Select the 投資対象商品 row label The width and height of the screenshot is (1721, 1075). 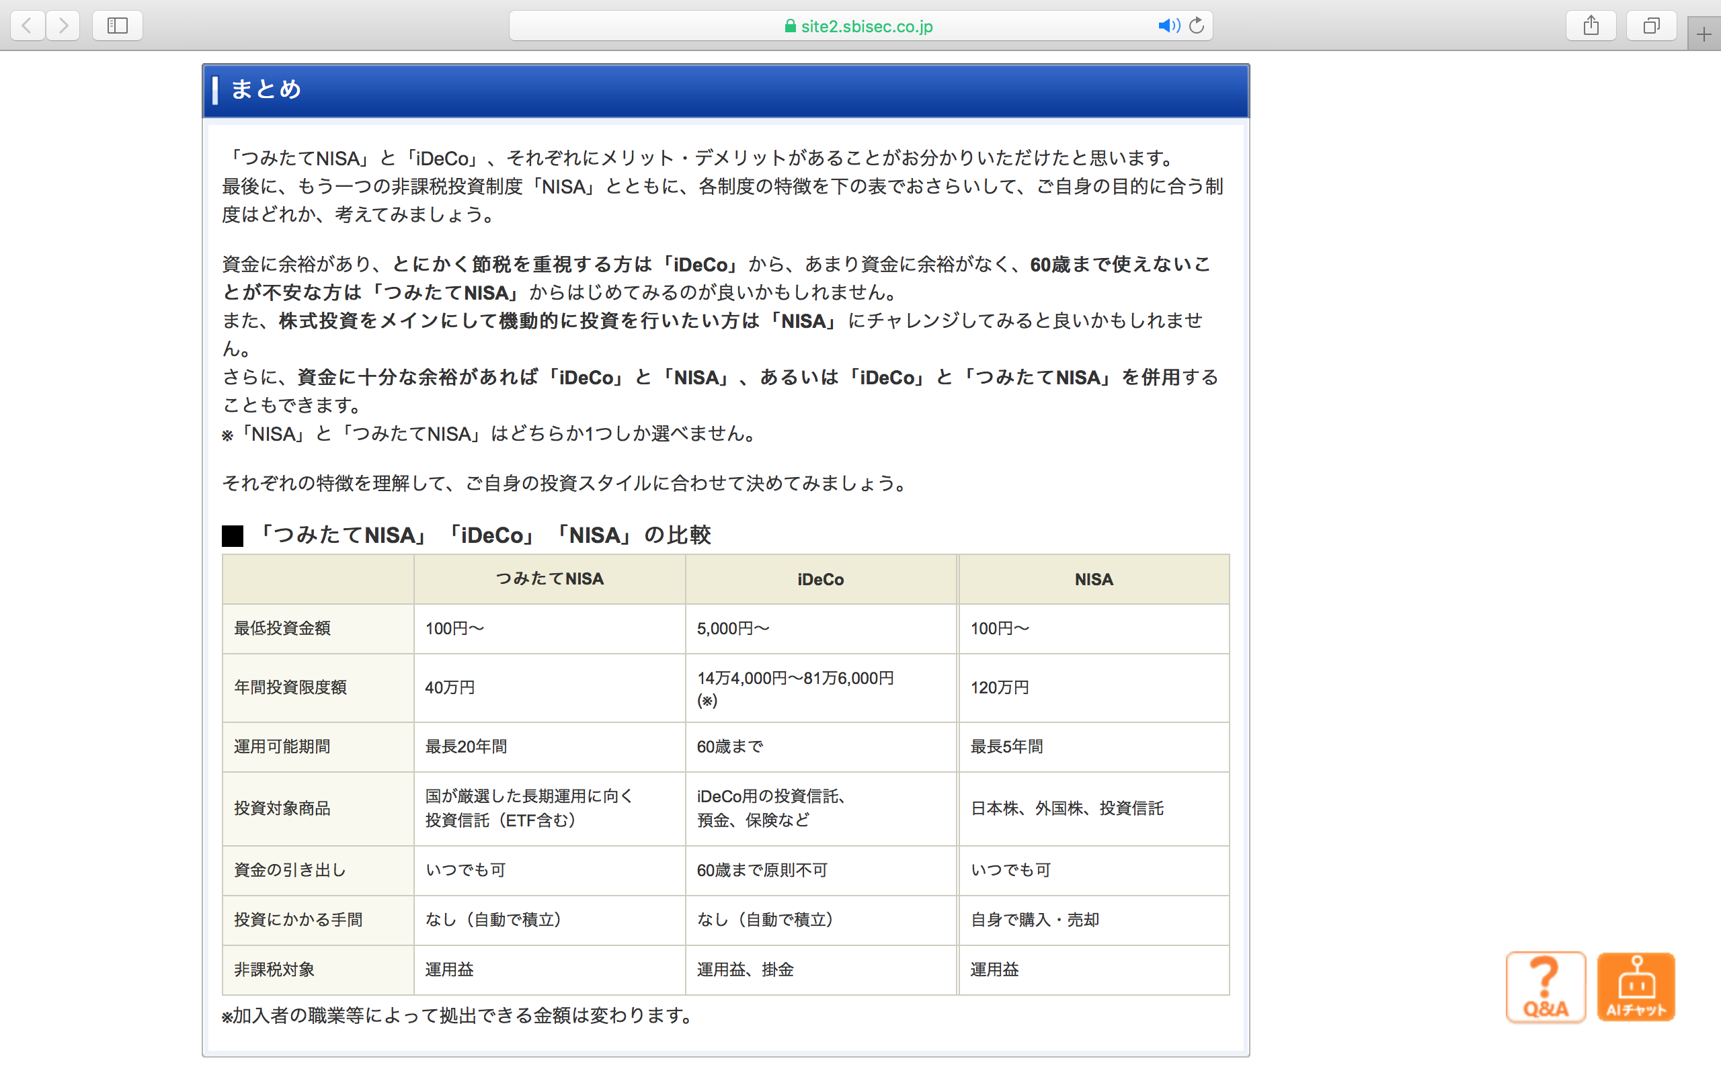(318, 808)
